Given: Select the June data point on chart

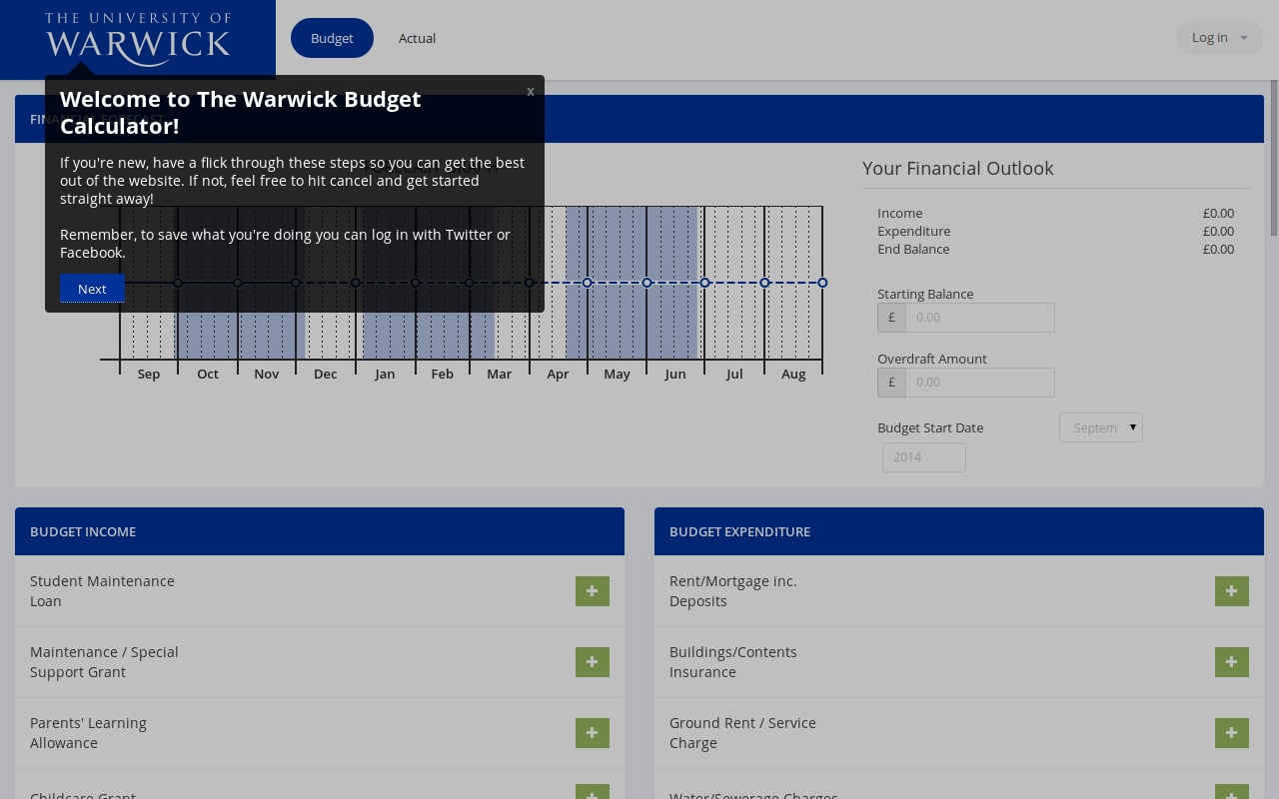Looking at the screenshot, I should tap(704, 283).
